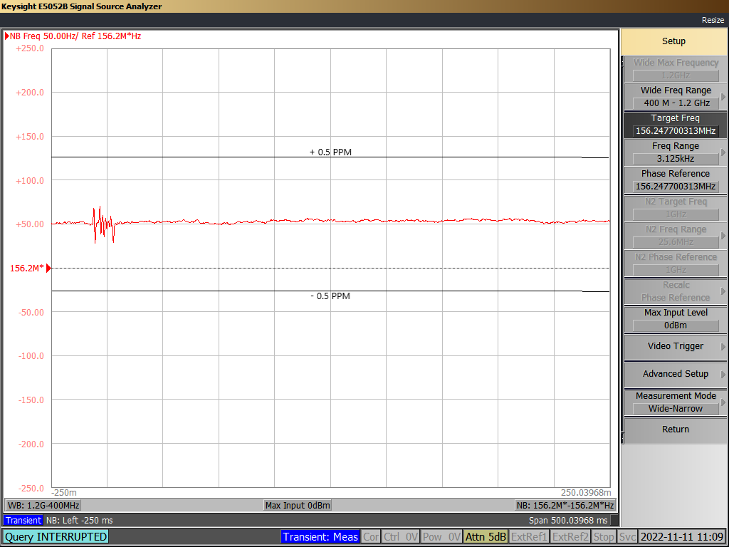The width and height of the screenshot is (729, 547).
Task: Toggle the ExtRef1 indicator
Action: click(x=528, y=537)
